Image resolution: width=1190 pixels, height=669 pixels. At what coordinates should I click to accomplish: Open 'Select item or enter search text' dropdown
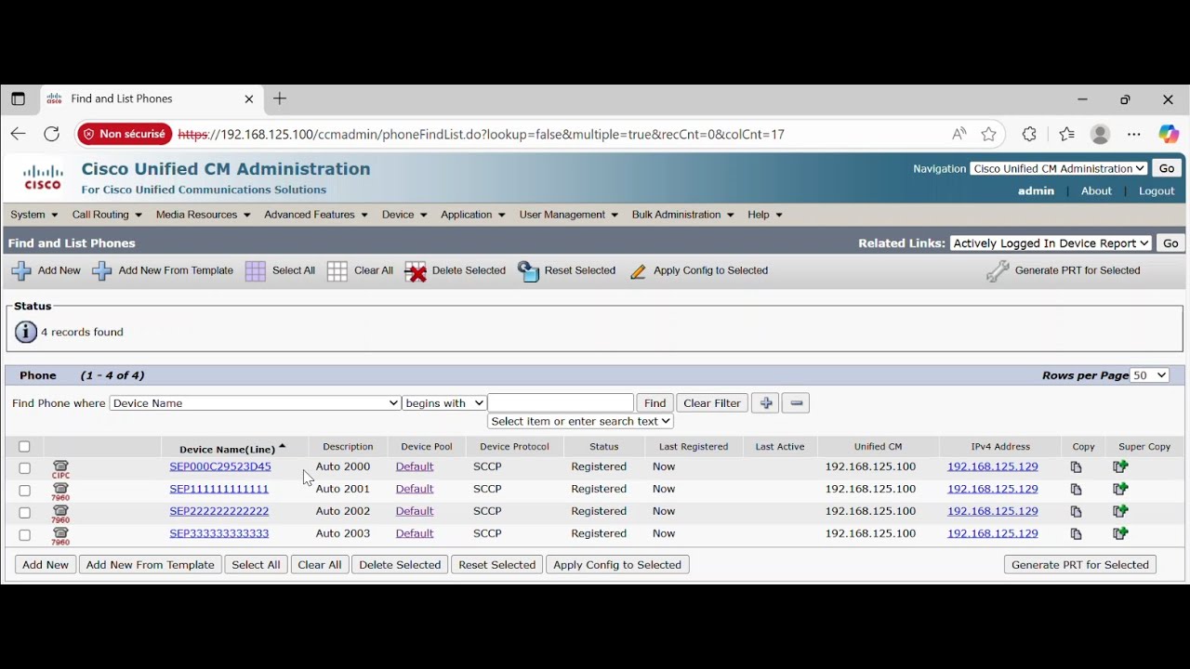pos(580,421)
